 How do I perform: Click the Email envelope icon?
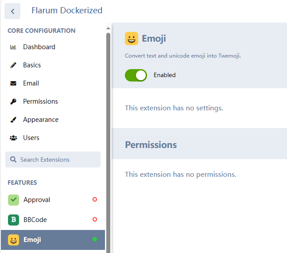[13, 83]
